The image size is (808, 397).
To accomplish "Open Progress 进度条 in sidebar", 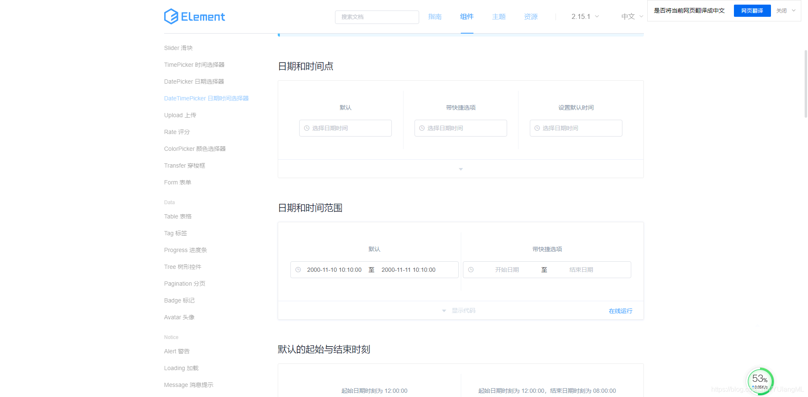I will tap(186, 250).
